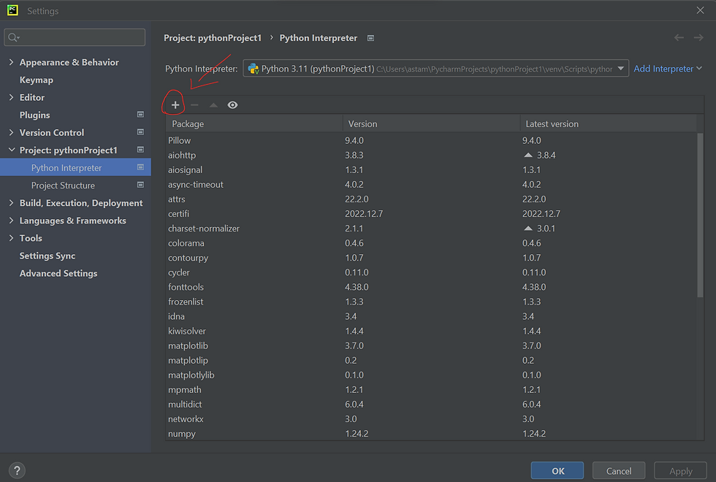Select the attrs package row
The image size is (716, 482).
tap(432, 199)
